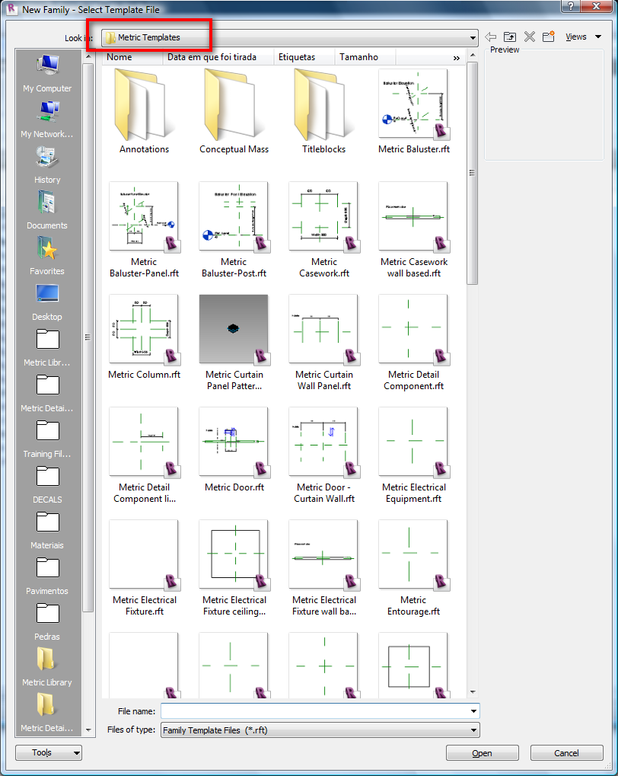Open the Views dropdown menu
Viewport: 618px width, 776px height.
584,37
